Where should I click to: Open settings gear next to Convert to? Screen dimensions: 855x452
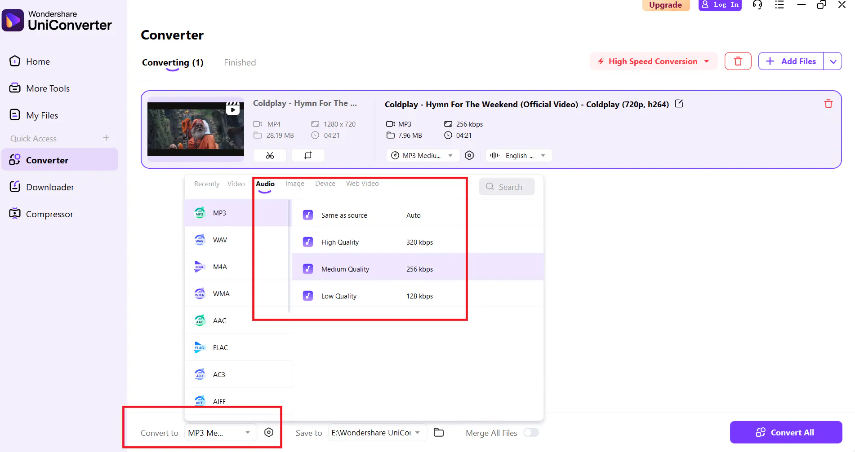click(269, 432)
